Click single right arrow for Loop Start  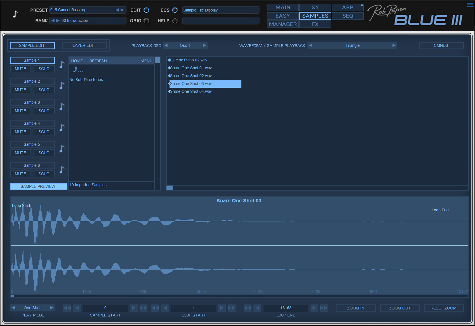(x=222, y=308)
